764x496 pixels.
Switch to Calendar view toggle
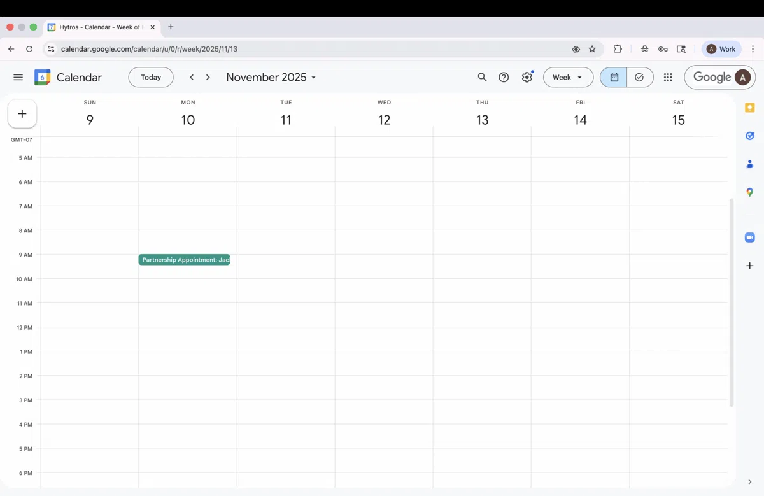tap(614, 77)
